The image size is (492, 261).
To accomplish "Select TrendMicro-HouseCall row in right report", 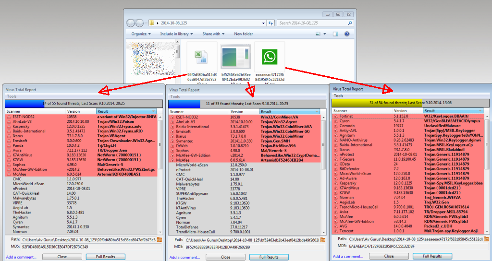I will (x=408, y=207).
